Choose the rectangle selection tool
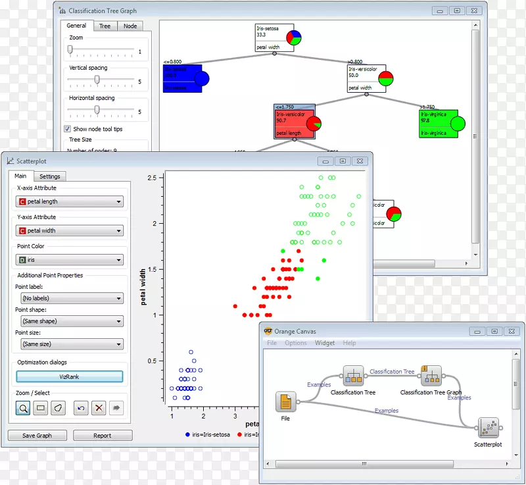 coord(41,408)
